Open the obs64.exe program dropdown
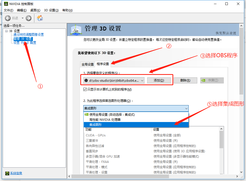The width and height of the screenshot is (246, 181). [x=114, y=80]
